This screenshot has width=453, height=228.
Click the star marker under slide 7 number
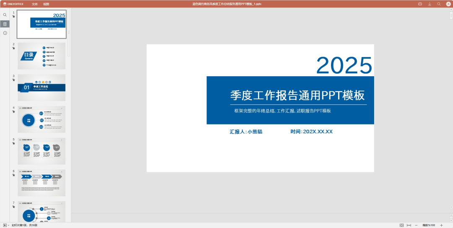[x=13, y=207]
